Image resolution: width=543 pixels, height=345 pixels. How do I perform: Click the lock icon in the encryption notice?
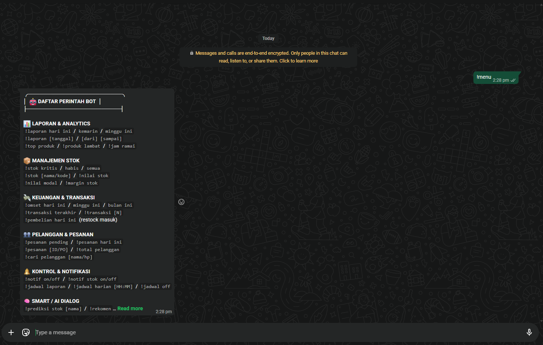click(x=192, y=53)
